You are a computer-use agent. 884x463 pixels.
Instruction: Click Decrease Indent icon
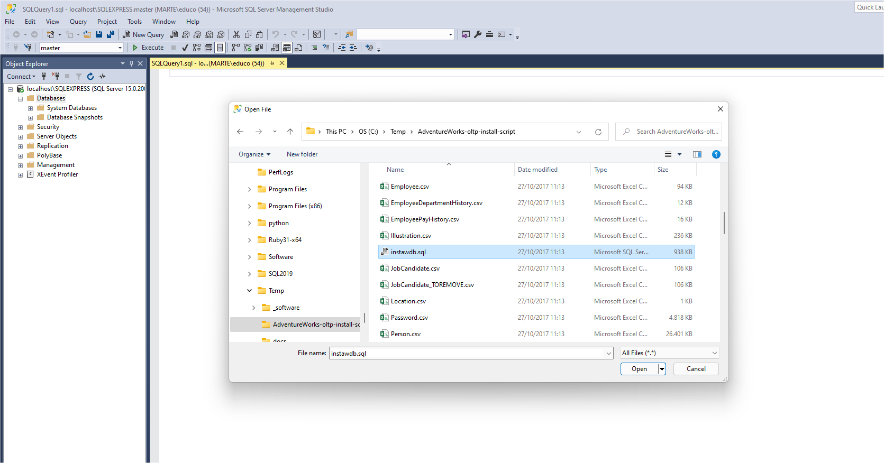342,48
